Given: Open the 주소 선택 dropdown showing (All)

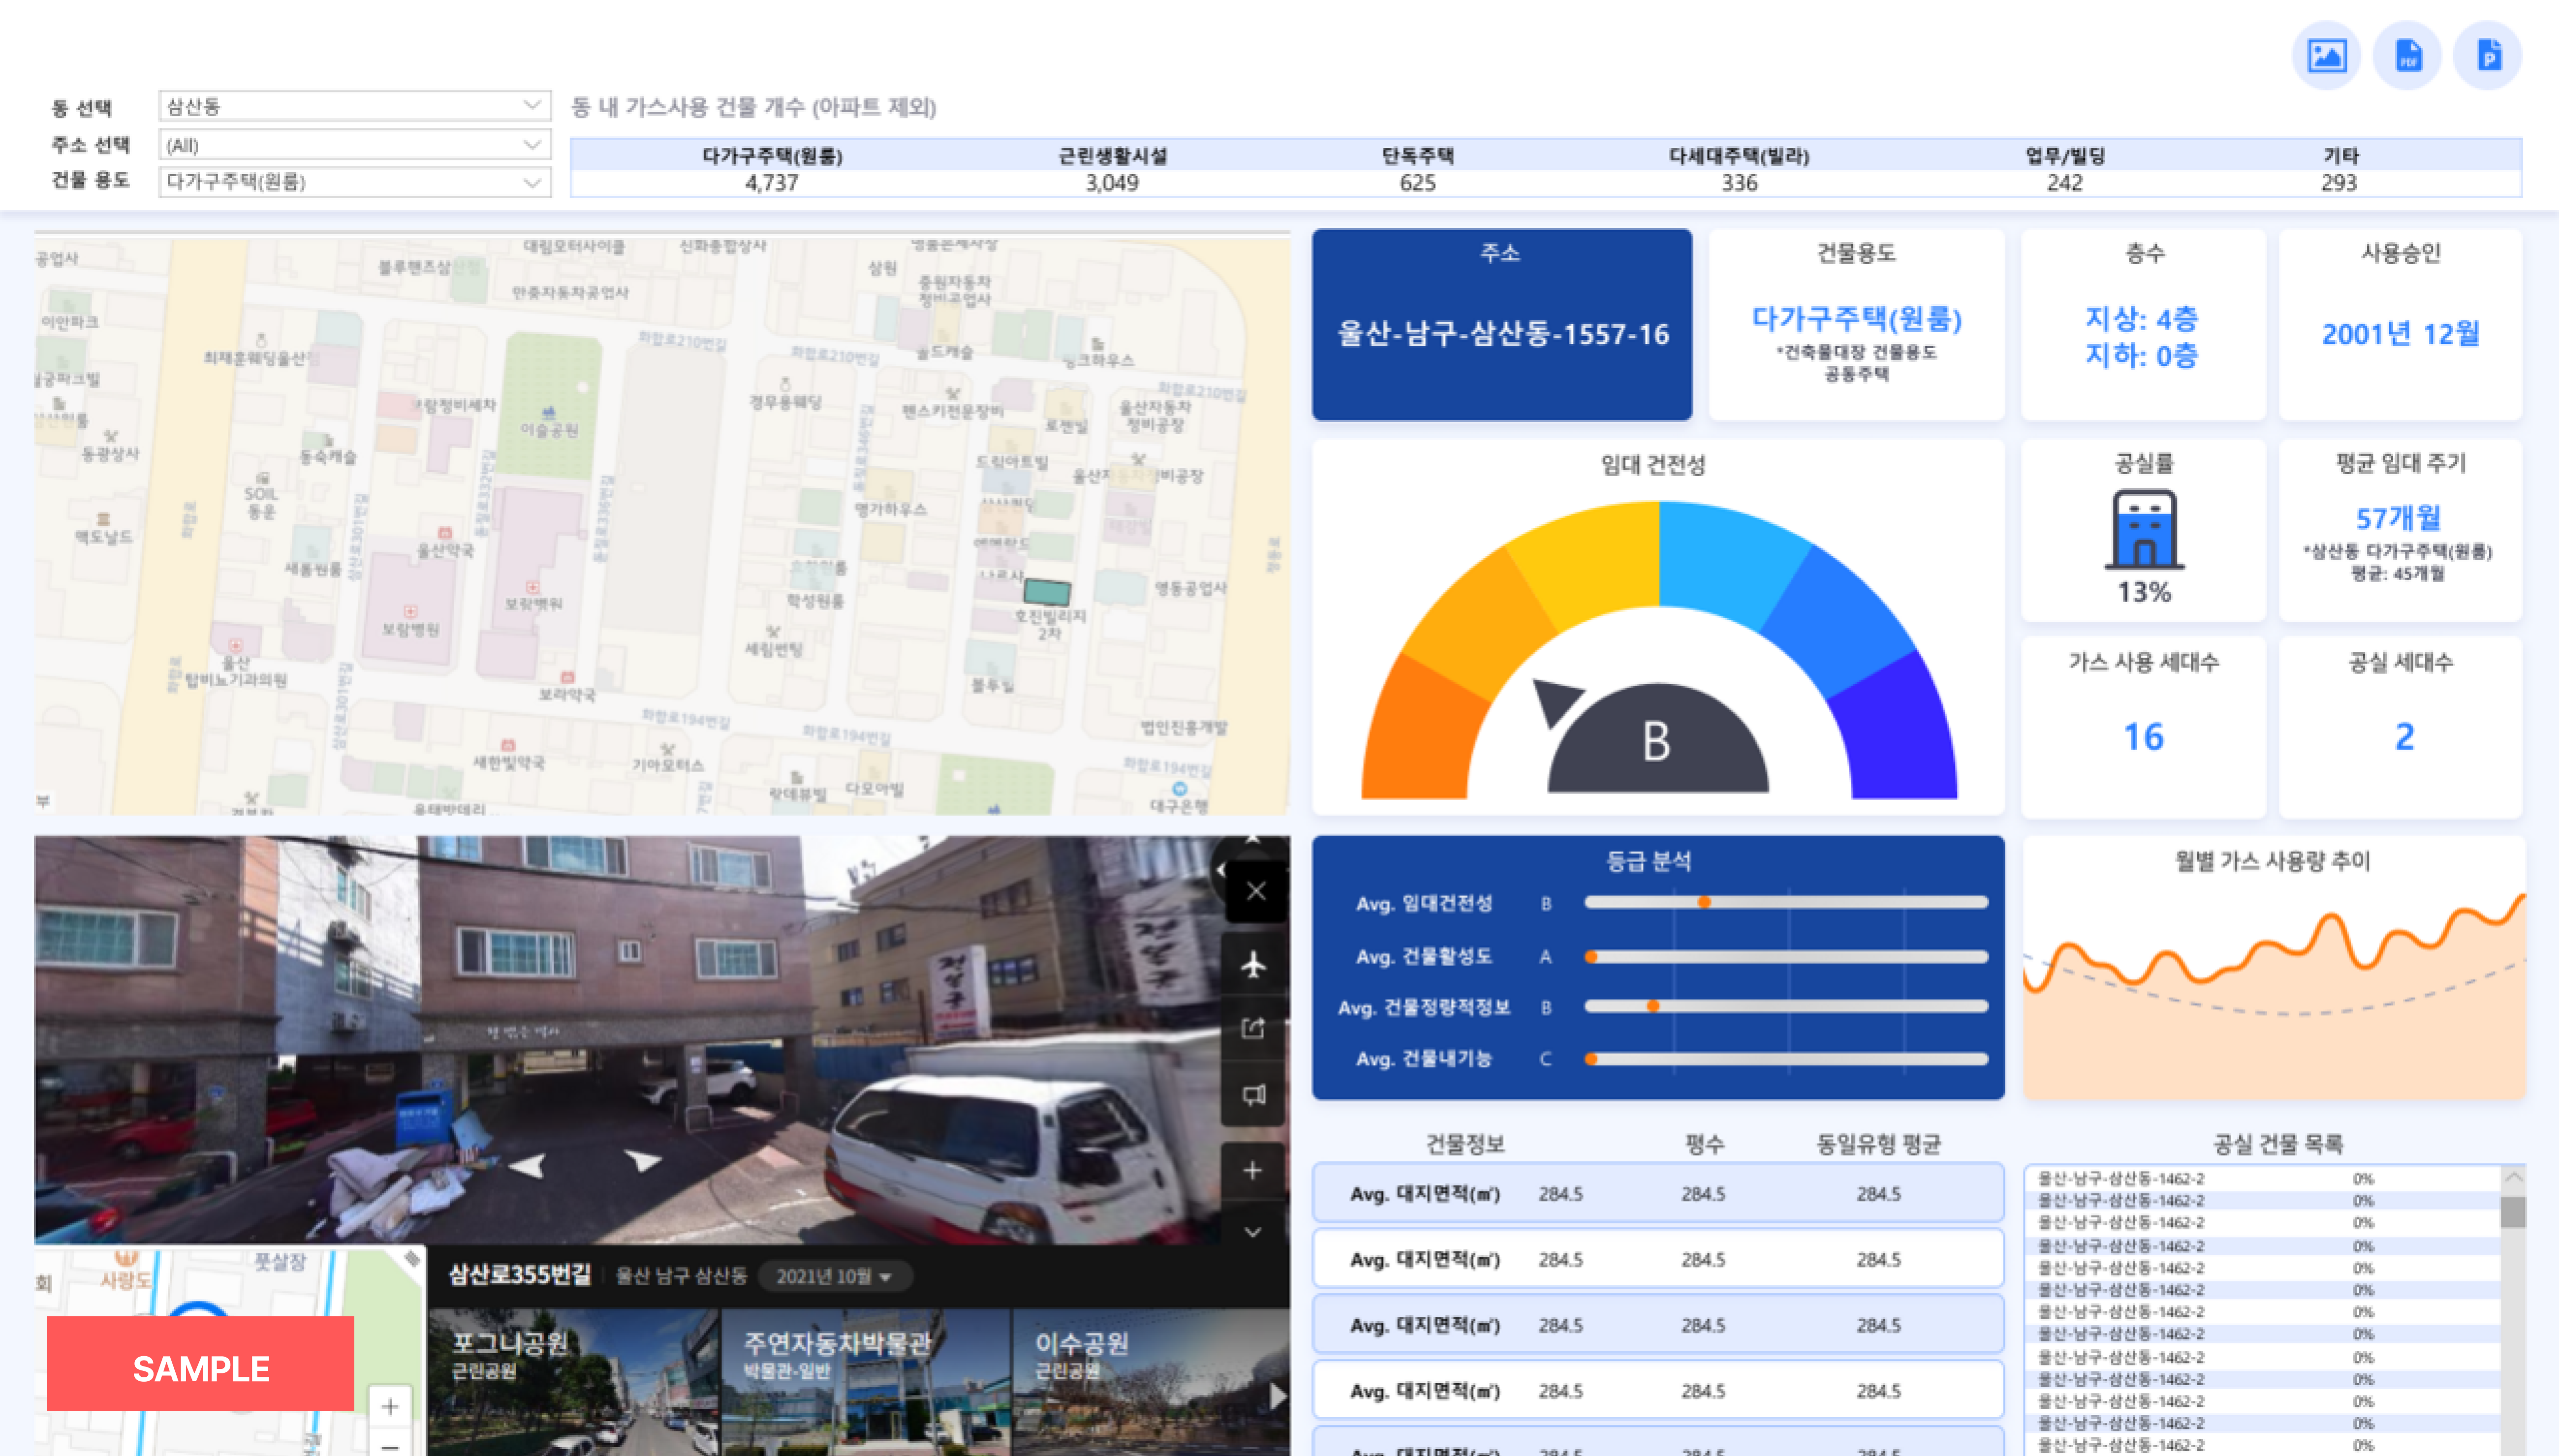Looking at the screenshot, I should pos(354,145).
